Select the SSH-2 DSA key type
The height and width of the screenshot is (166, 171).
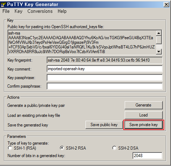pos(114,148)
